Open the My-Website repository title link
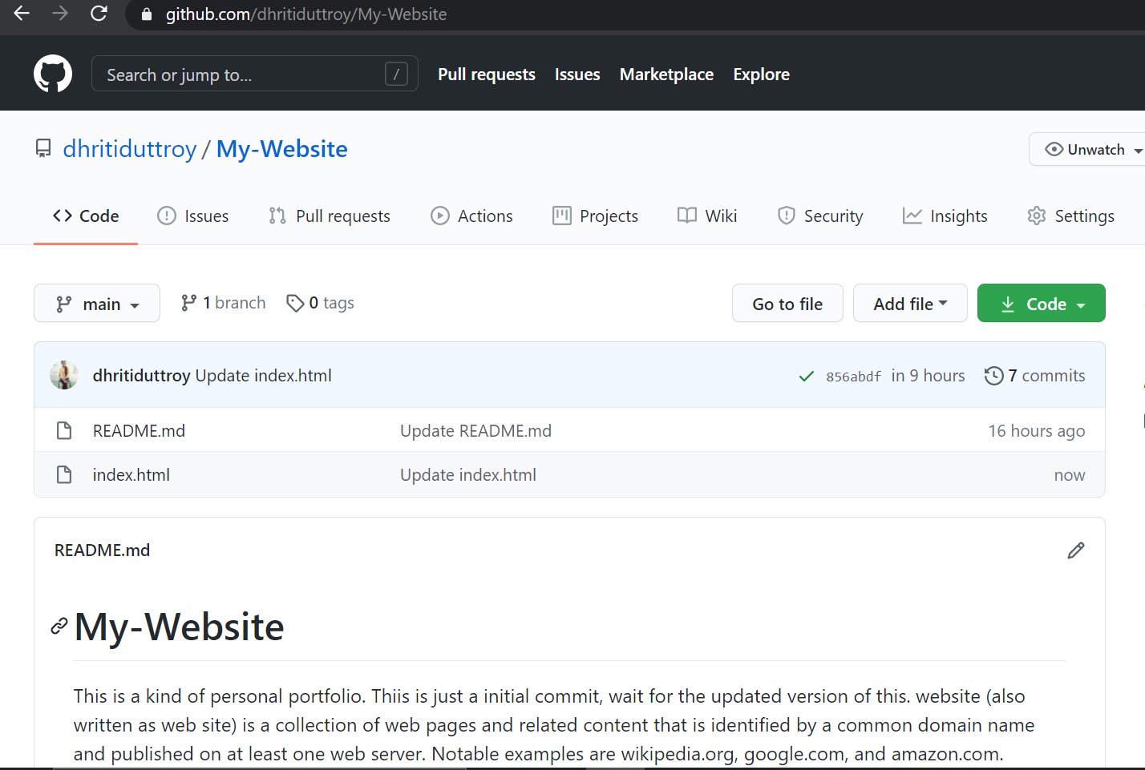This screenshot has width=1145, height=770. point(282,149)
